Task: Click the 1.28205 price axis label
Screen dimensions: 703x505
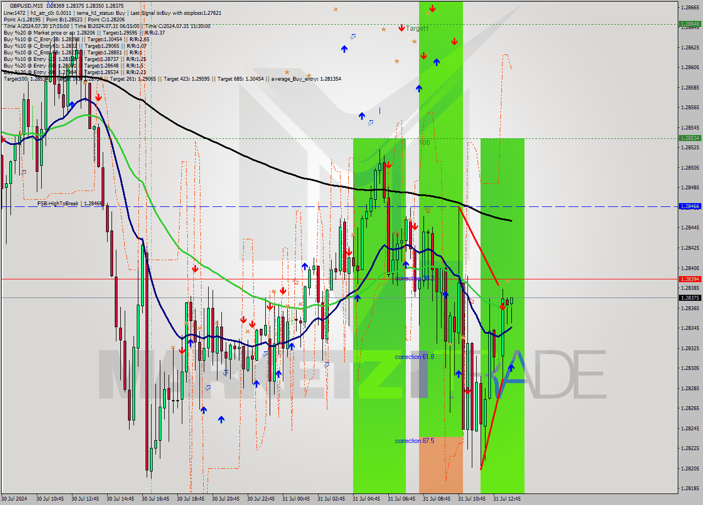Action: (x=690, y=468)
